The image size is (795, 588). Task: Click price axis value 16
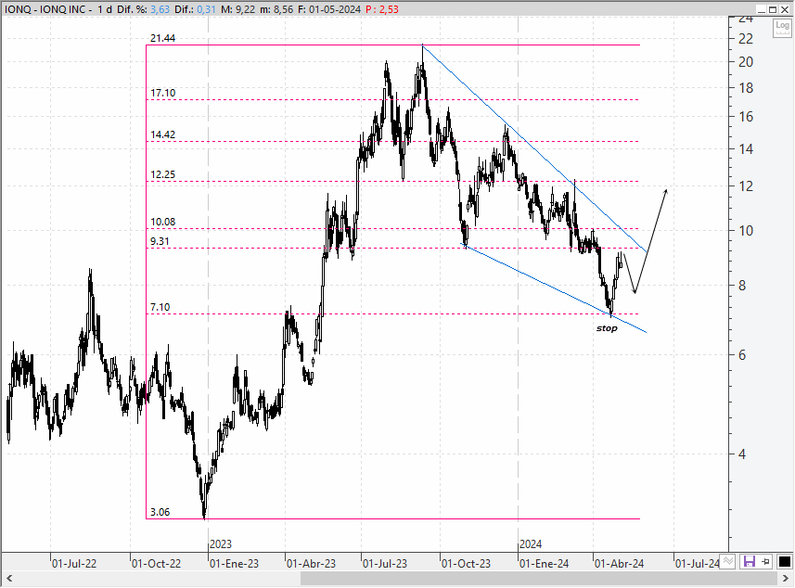(x=746, y=117)
